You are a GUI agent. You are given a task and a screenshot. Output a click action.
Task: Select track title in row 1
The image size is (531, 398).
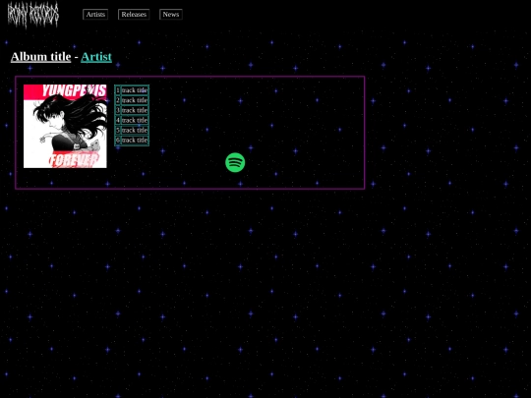coord(135,90)
